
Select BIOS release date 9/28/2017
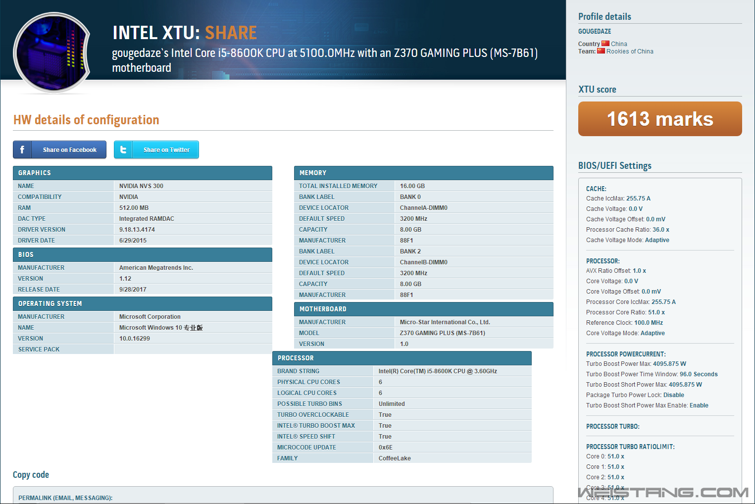(x=133, y=290)
